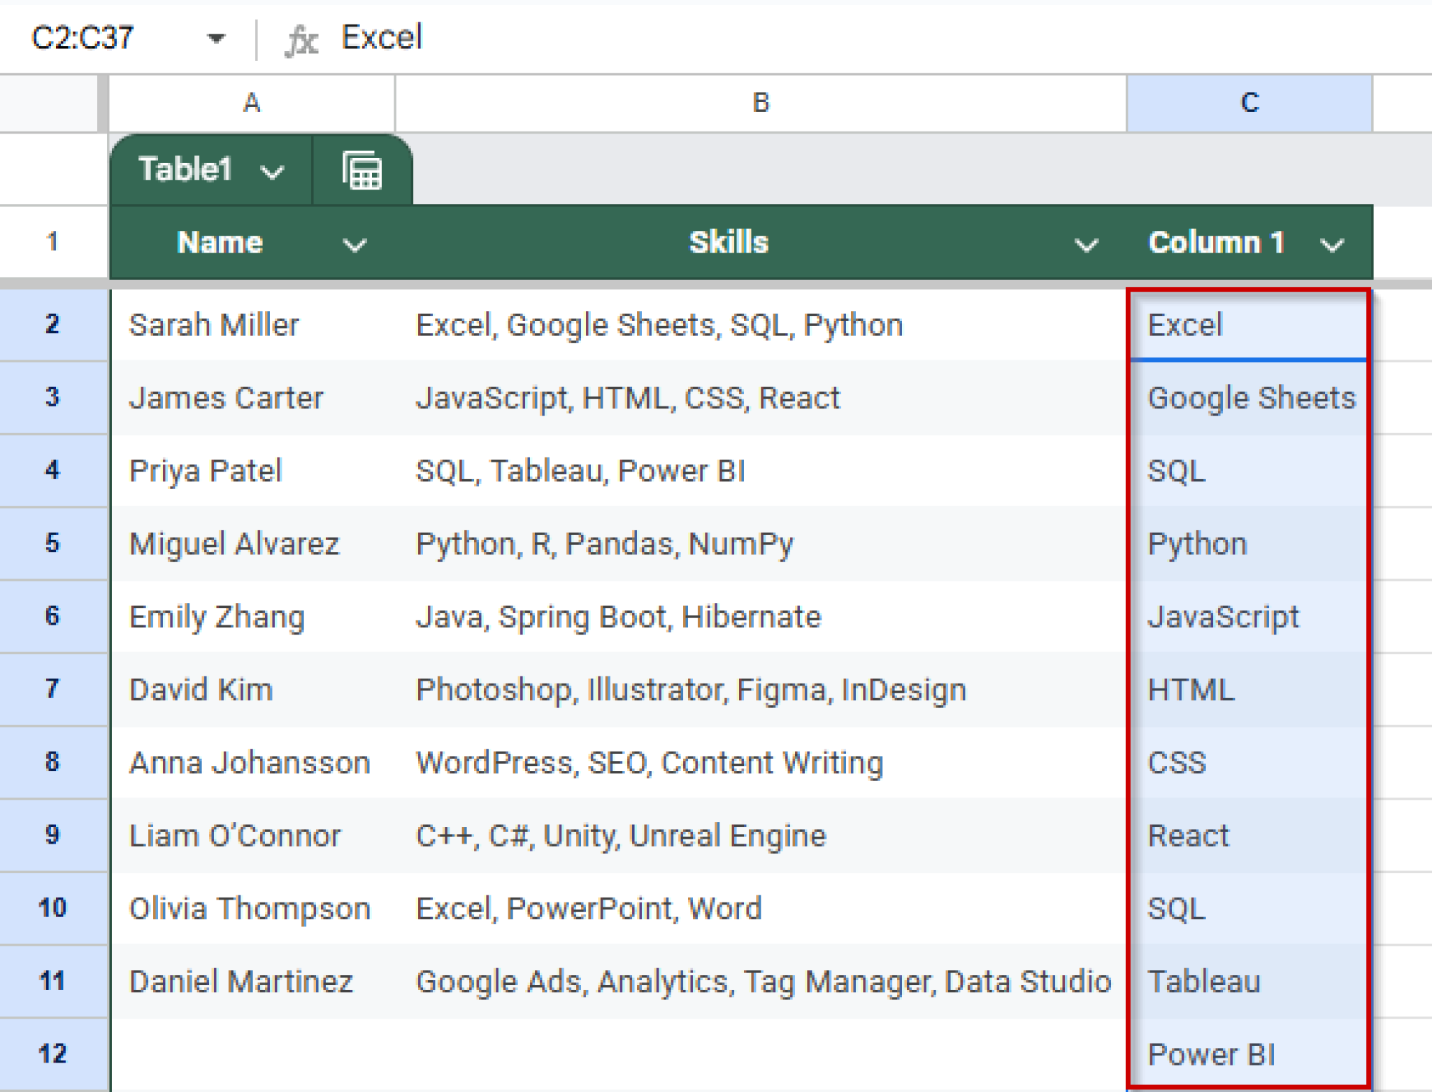Click the Name Box showing C2:C37

tap(84, 38)
